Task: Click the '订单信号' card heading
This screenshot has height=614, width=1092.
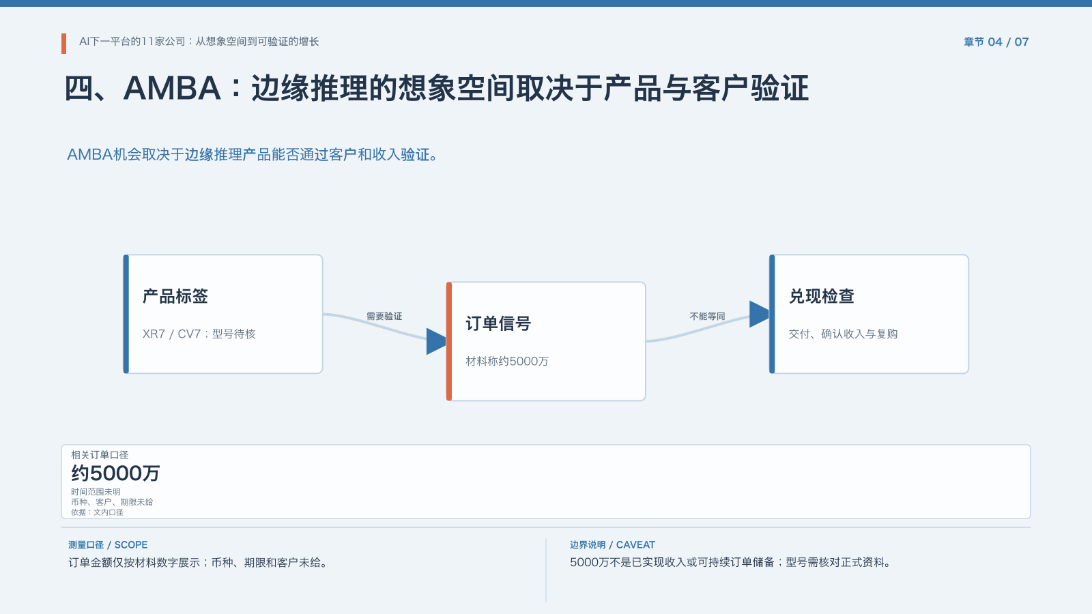Action: pos(498,323)
